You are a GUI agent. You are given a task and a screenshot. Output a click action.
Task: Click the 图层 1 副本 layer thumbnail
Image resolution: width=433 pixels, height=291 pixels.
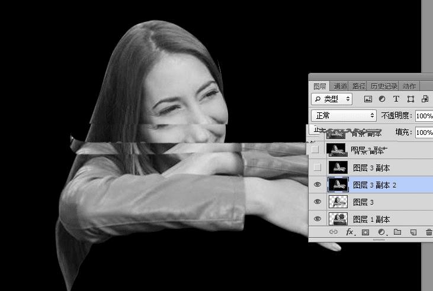338,219
